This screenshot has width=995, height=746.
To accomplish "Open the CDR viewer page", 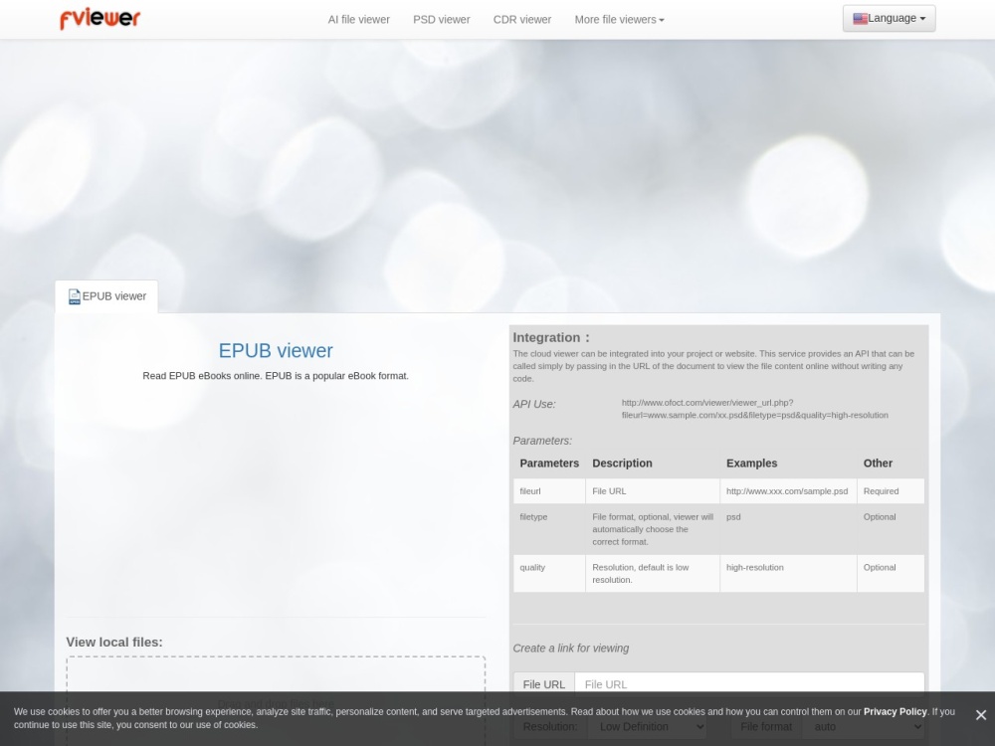I will [522, 20].
